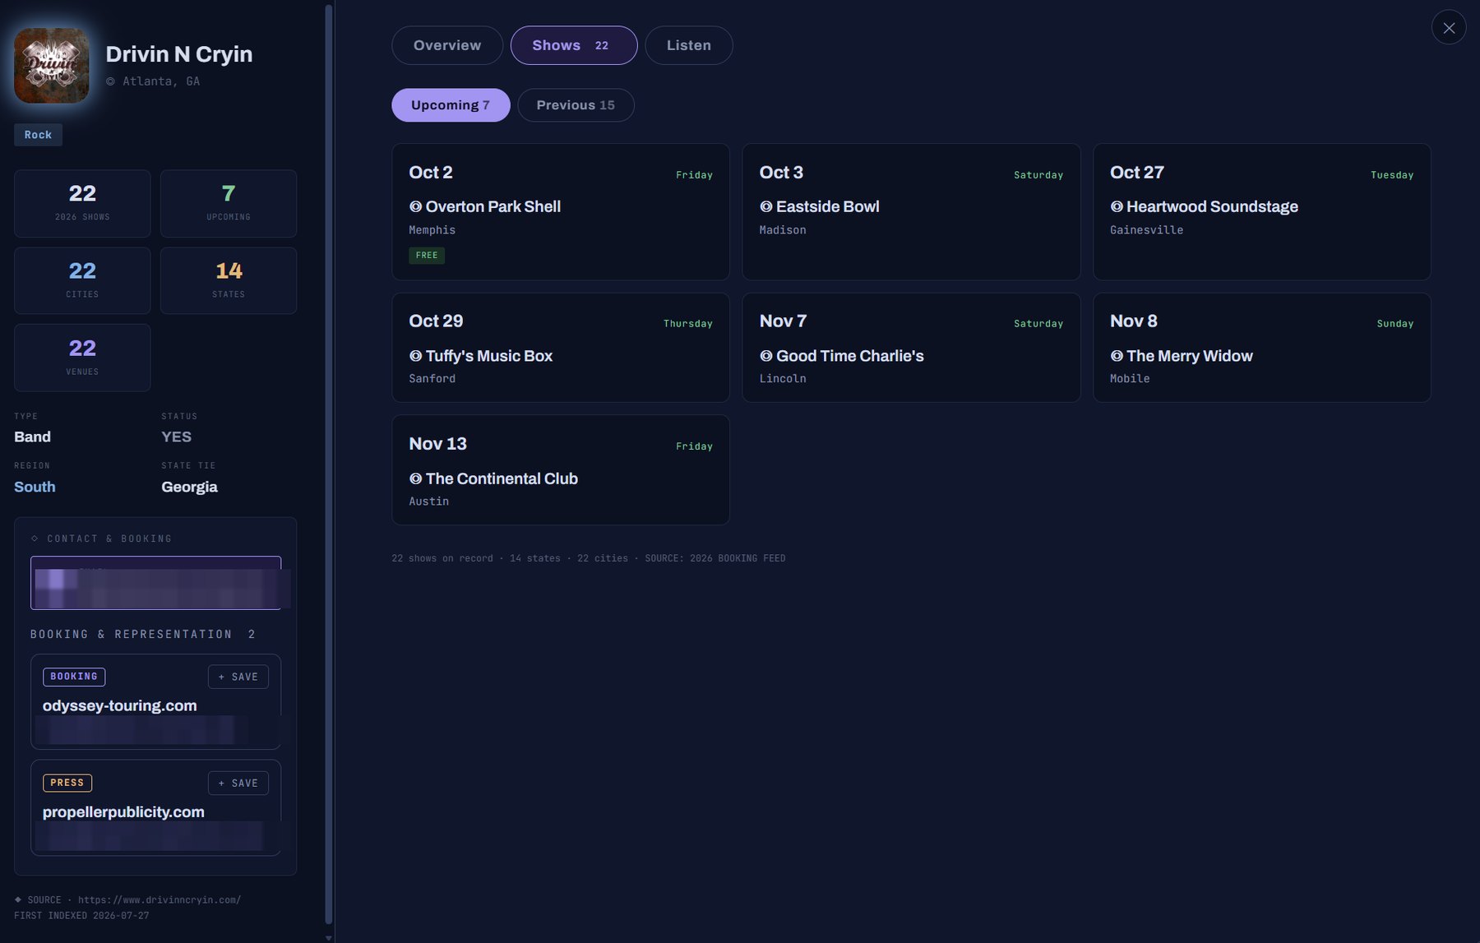
Task: Click the 14 States stat tile
Action: 229,280
